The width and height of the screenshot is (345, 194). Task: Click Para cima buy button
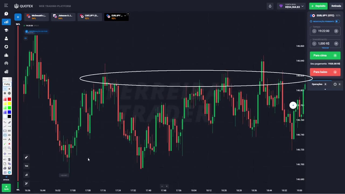pos(325,56)
